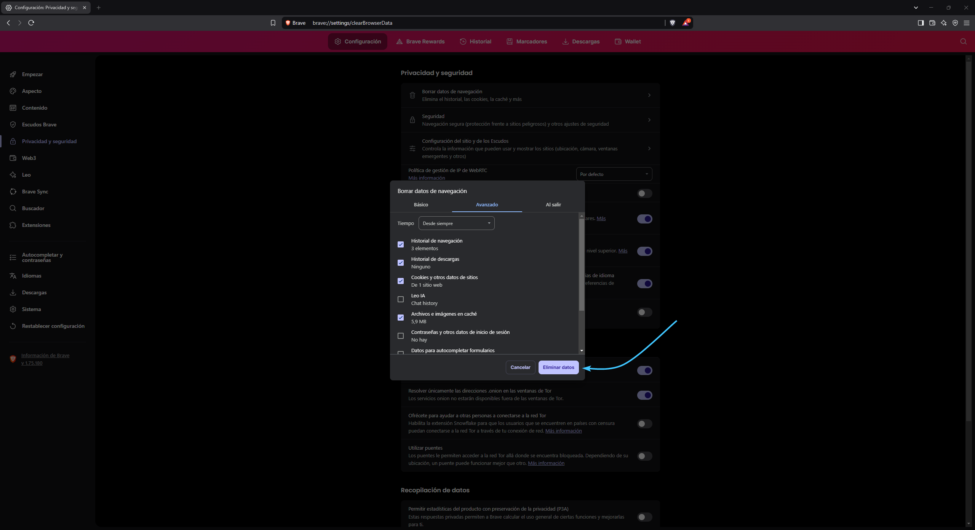975x530 pixels.
Task: Switch to the Básico tab
Action: point(421,204)
